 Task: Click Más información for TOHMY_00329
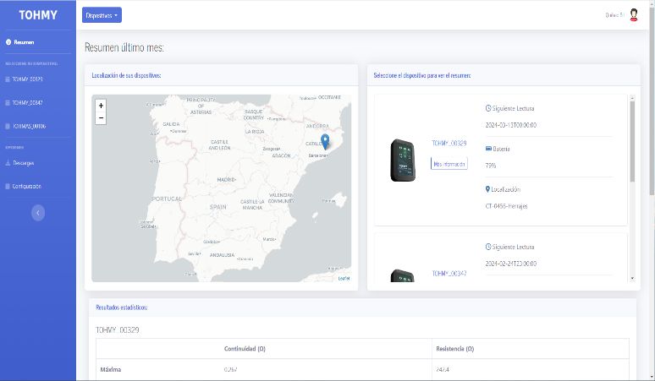(x=449, y=164)
